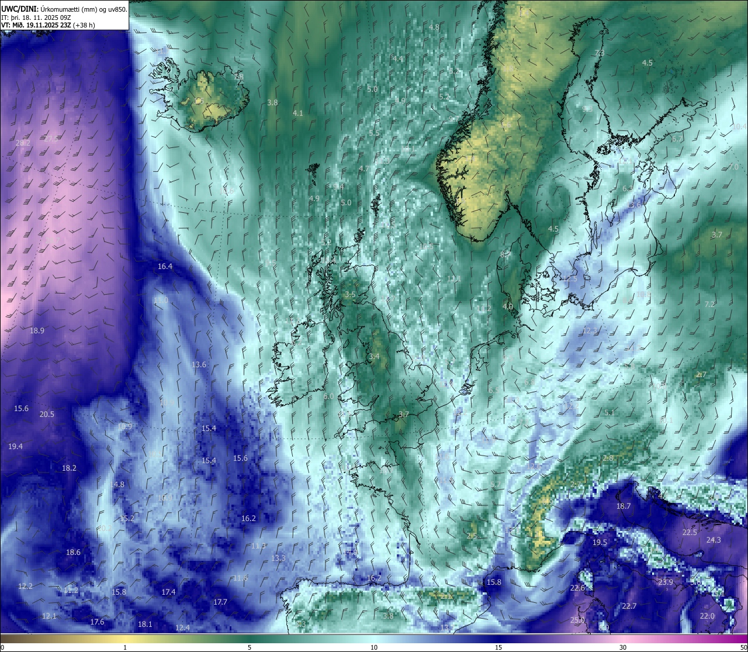Viewport: 748px width, 652px height.
Task: Click the 13.6 value label
Action: tap(199, 365)
